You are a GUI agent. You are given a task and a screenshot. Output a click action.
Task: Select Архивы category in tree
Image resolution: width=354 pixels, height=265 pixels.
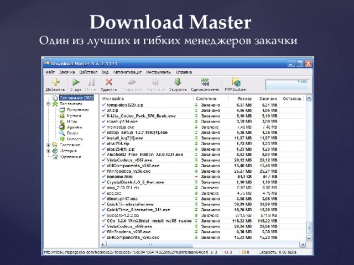75,128
